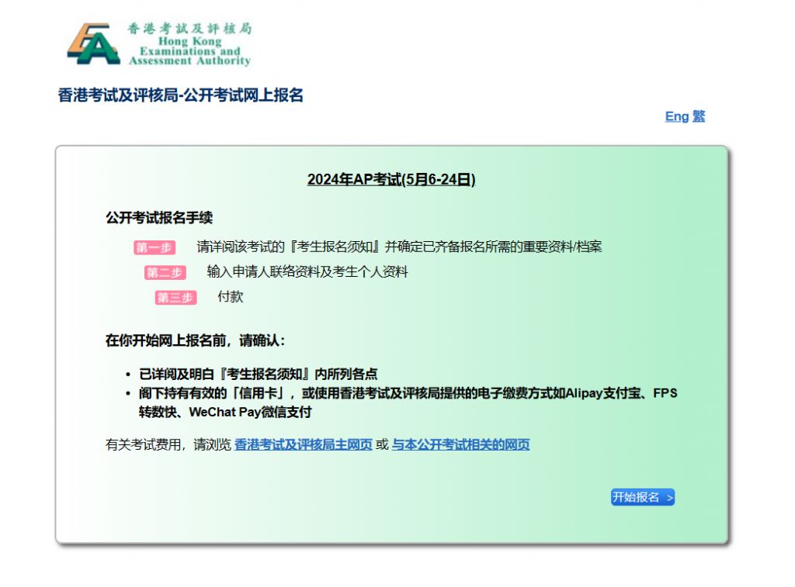This screenshot has height=587, width=795.
Task: Open the 香港考试及评核局主网页 link
Action: click(x=303, y=445)
